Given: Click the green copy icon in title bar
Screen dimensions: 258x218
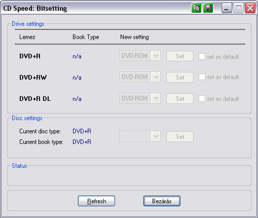Looking at the screenshot, I should pyautogui.click(x=196, y=8).
